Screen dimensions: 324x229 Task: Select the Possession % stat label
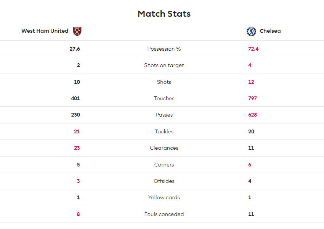pos(164,49)
